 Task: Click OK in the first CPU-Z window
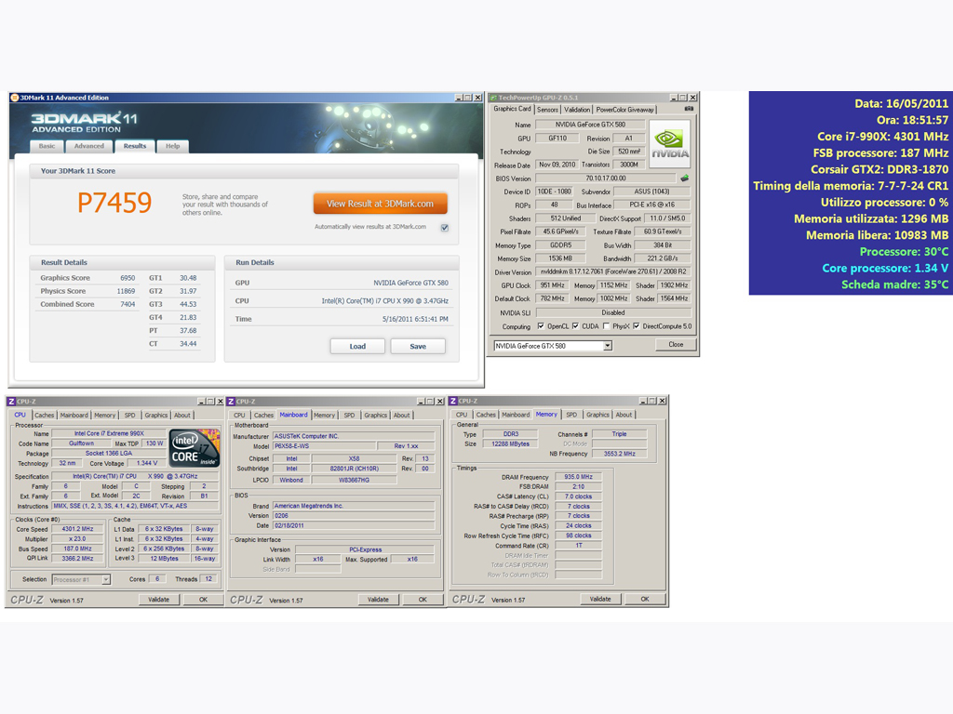point(204,600)
